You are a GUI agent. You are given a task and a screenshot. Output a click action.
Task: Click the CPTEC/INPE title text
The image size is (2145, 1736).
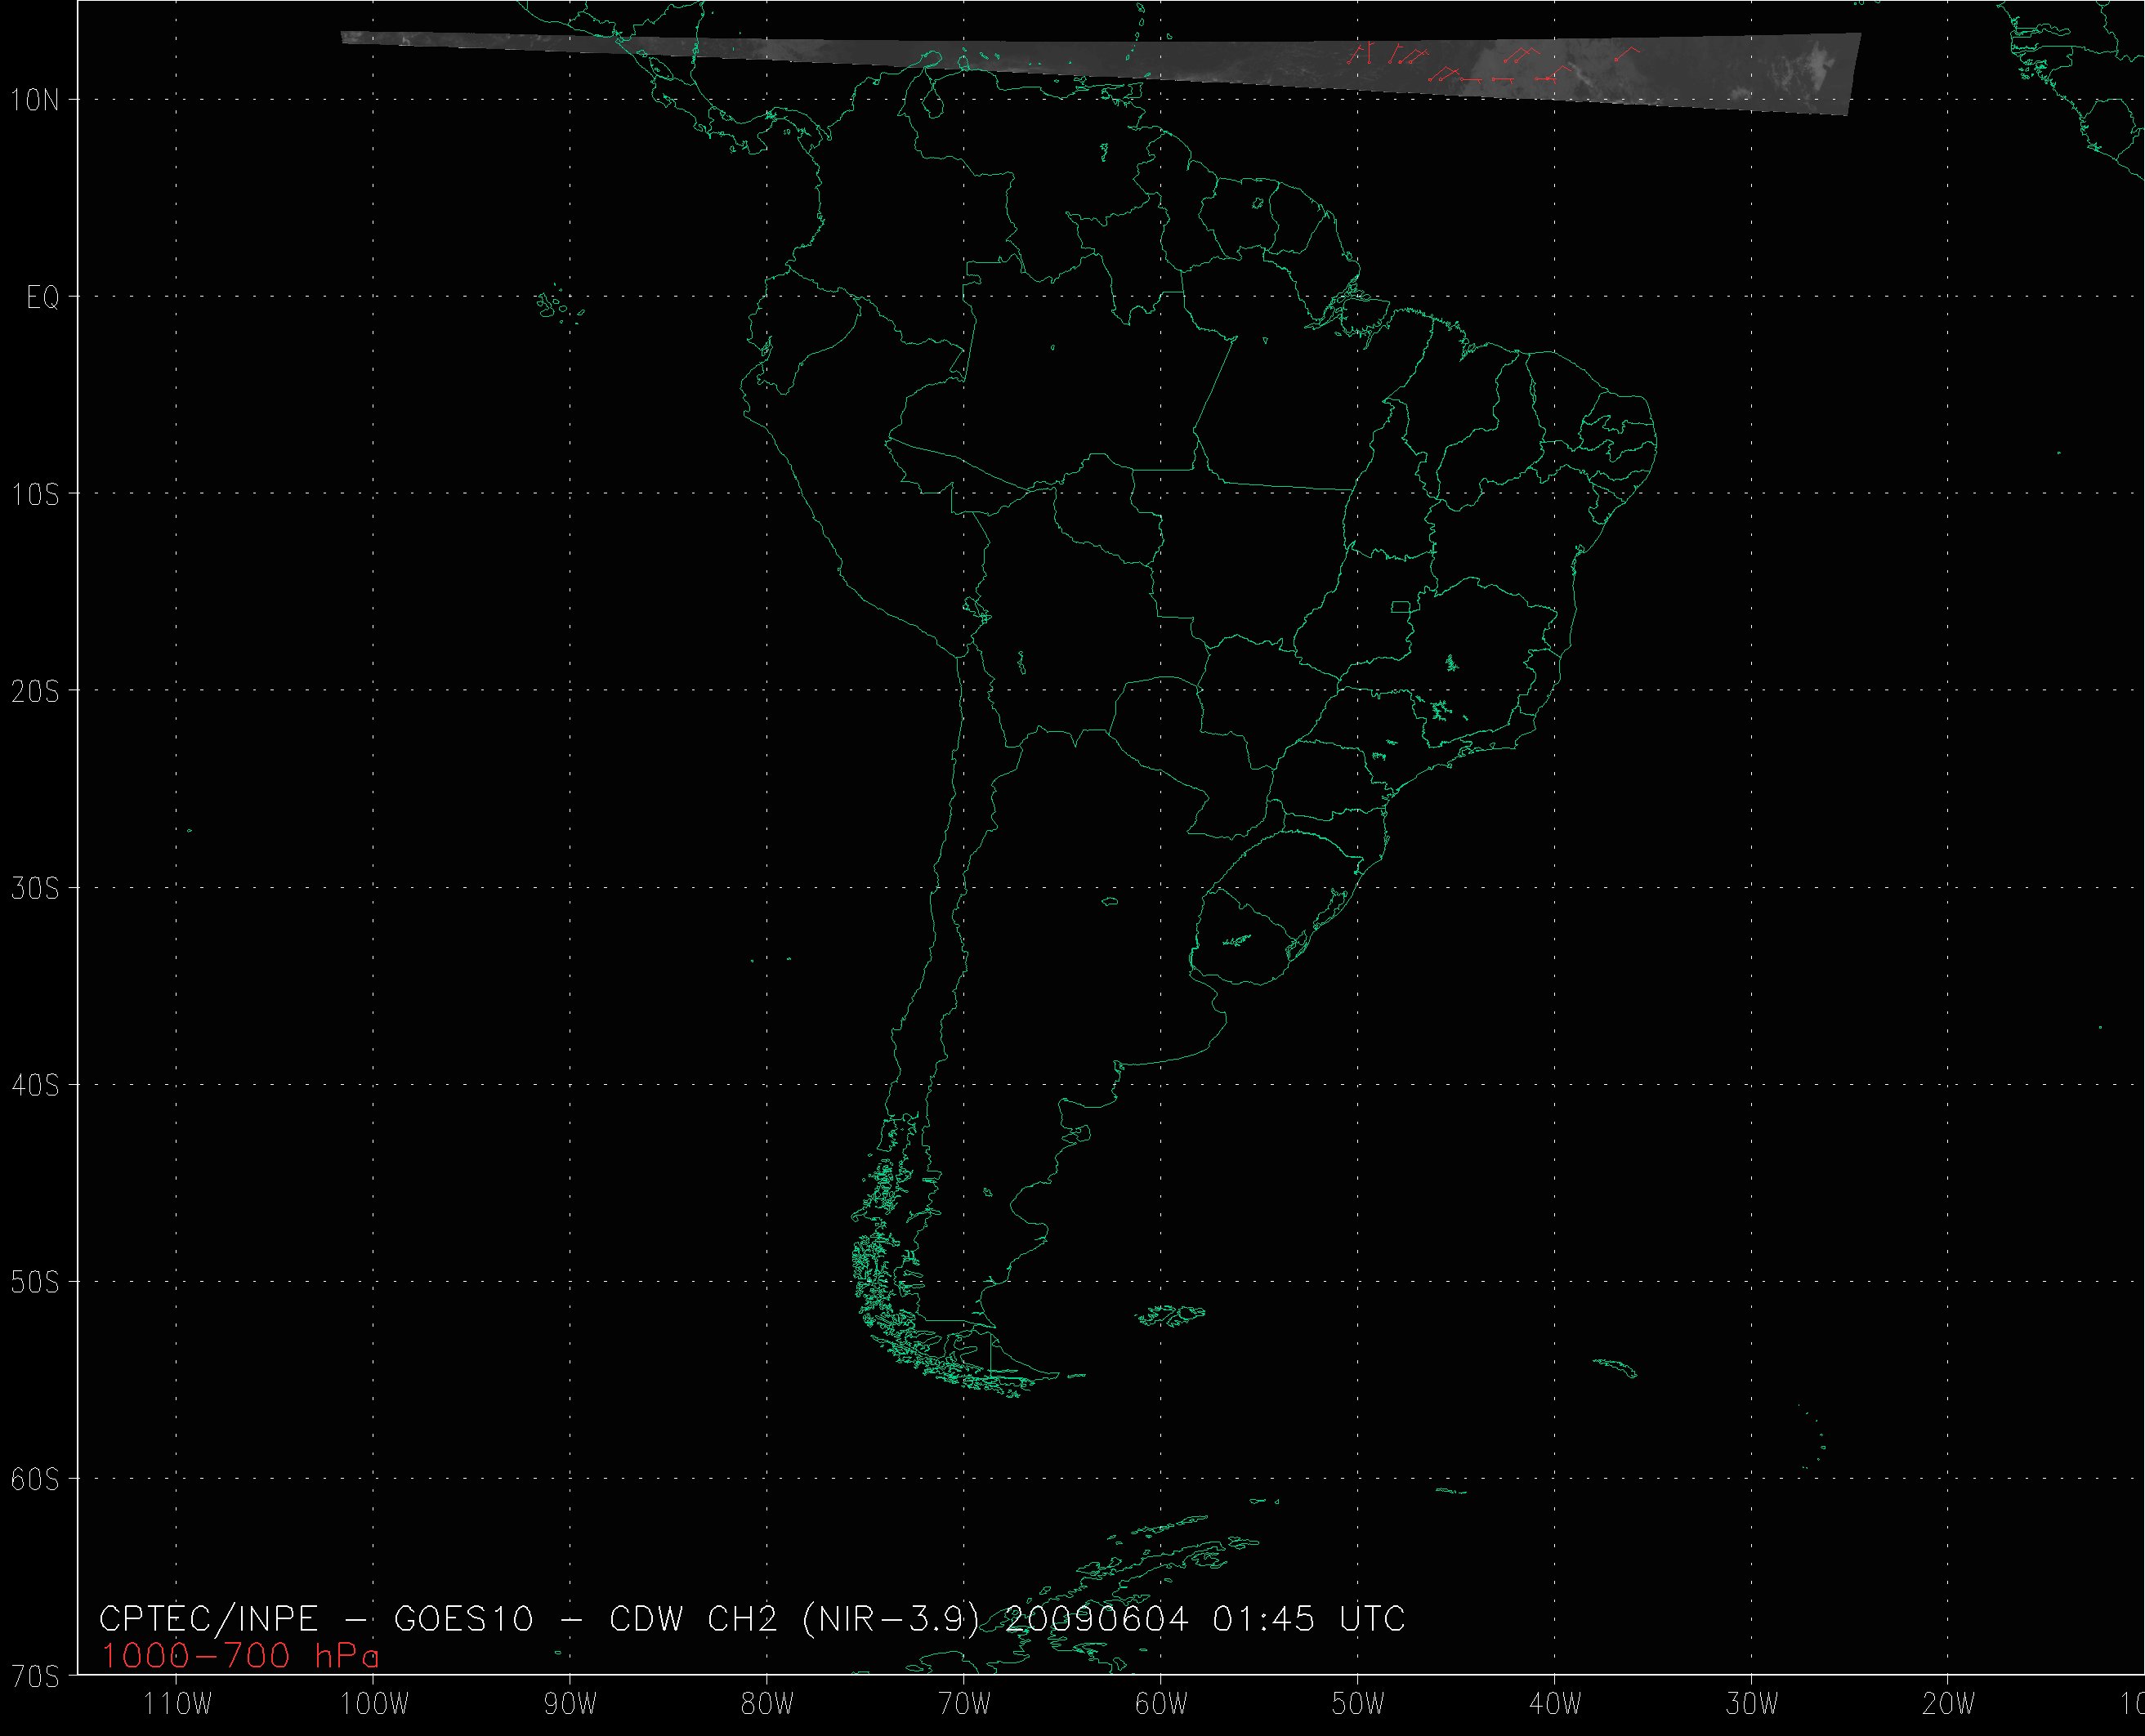coord(208,1619)
